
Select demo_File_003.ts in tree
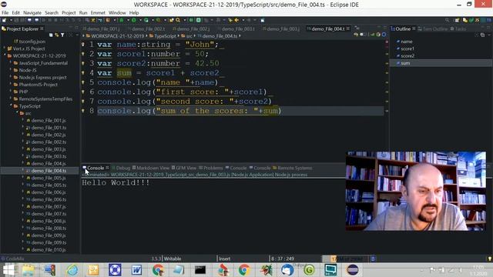[49, 156]
